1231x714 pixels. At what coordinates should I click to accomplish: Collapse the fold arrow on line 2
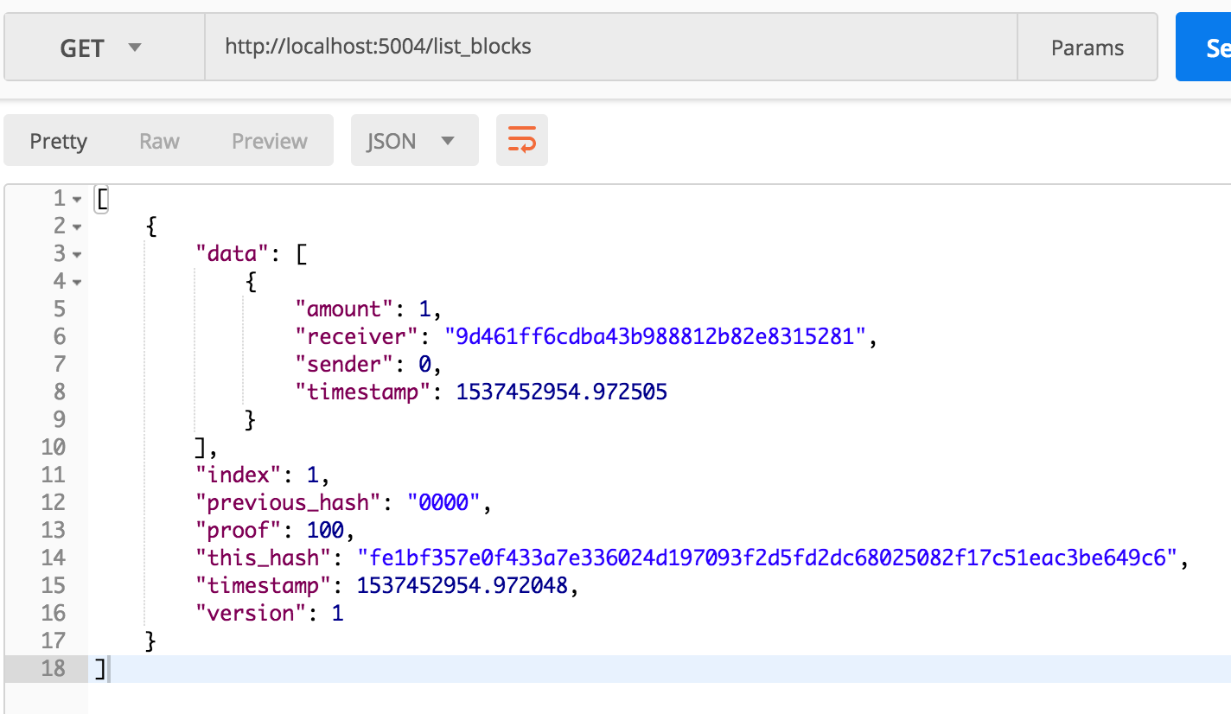(77, 226)
